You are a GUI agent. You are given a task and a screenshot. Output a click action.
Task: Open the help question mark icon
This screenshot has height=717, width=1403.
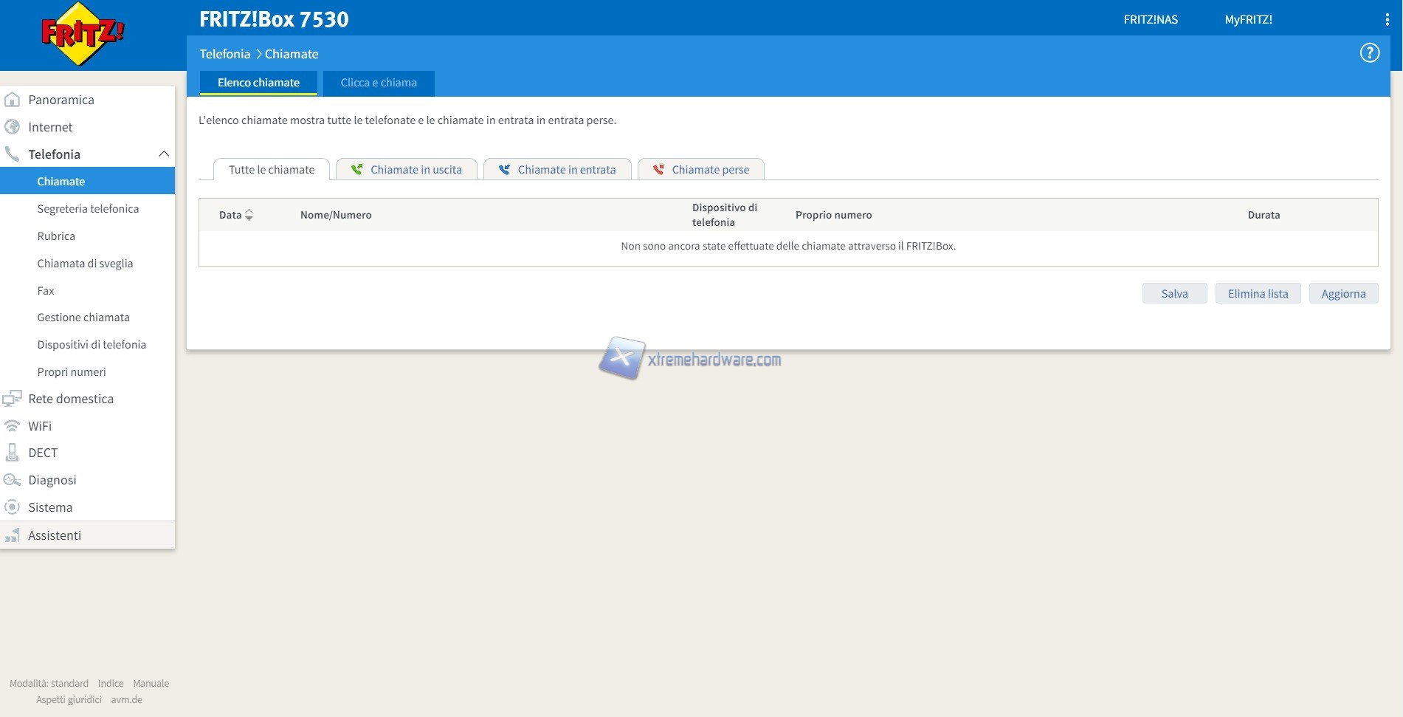point(1369,53)
